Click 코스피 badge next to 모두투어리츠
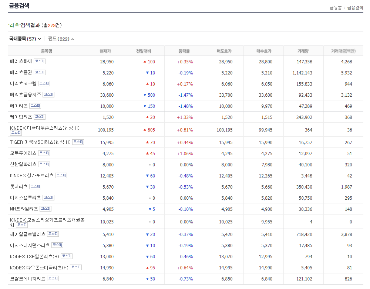370x289 pixels. [x=44, y=153]
